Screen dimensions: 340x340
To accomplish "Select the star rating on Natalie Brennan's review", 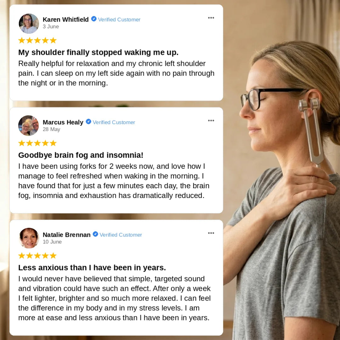I will [37, 256].
